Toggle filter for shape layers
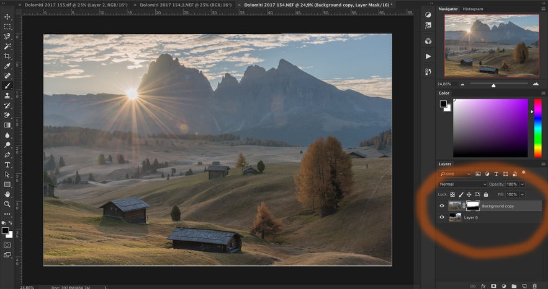The height and width of the screenshot is (289, 548). click(x=505, y=174)
